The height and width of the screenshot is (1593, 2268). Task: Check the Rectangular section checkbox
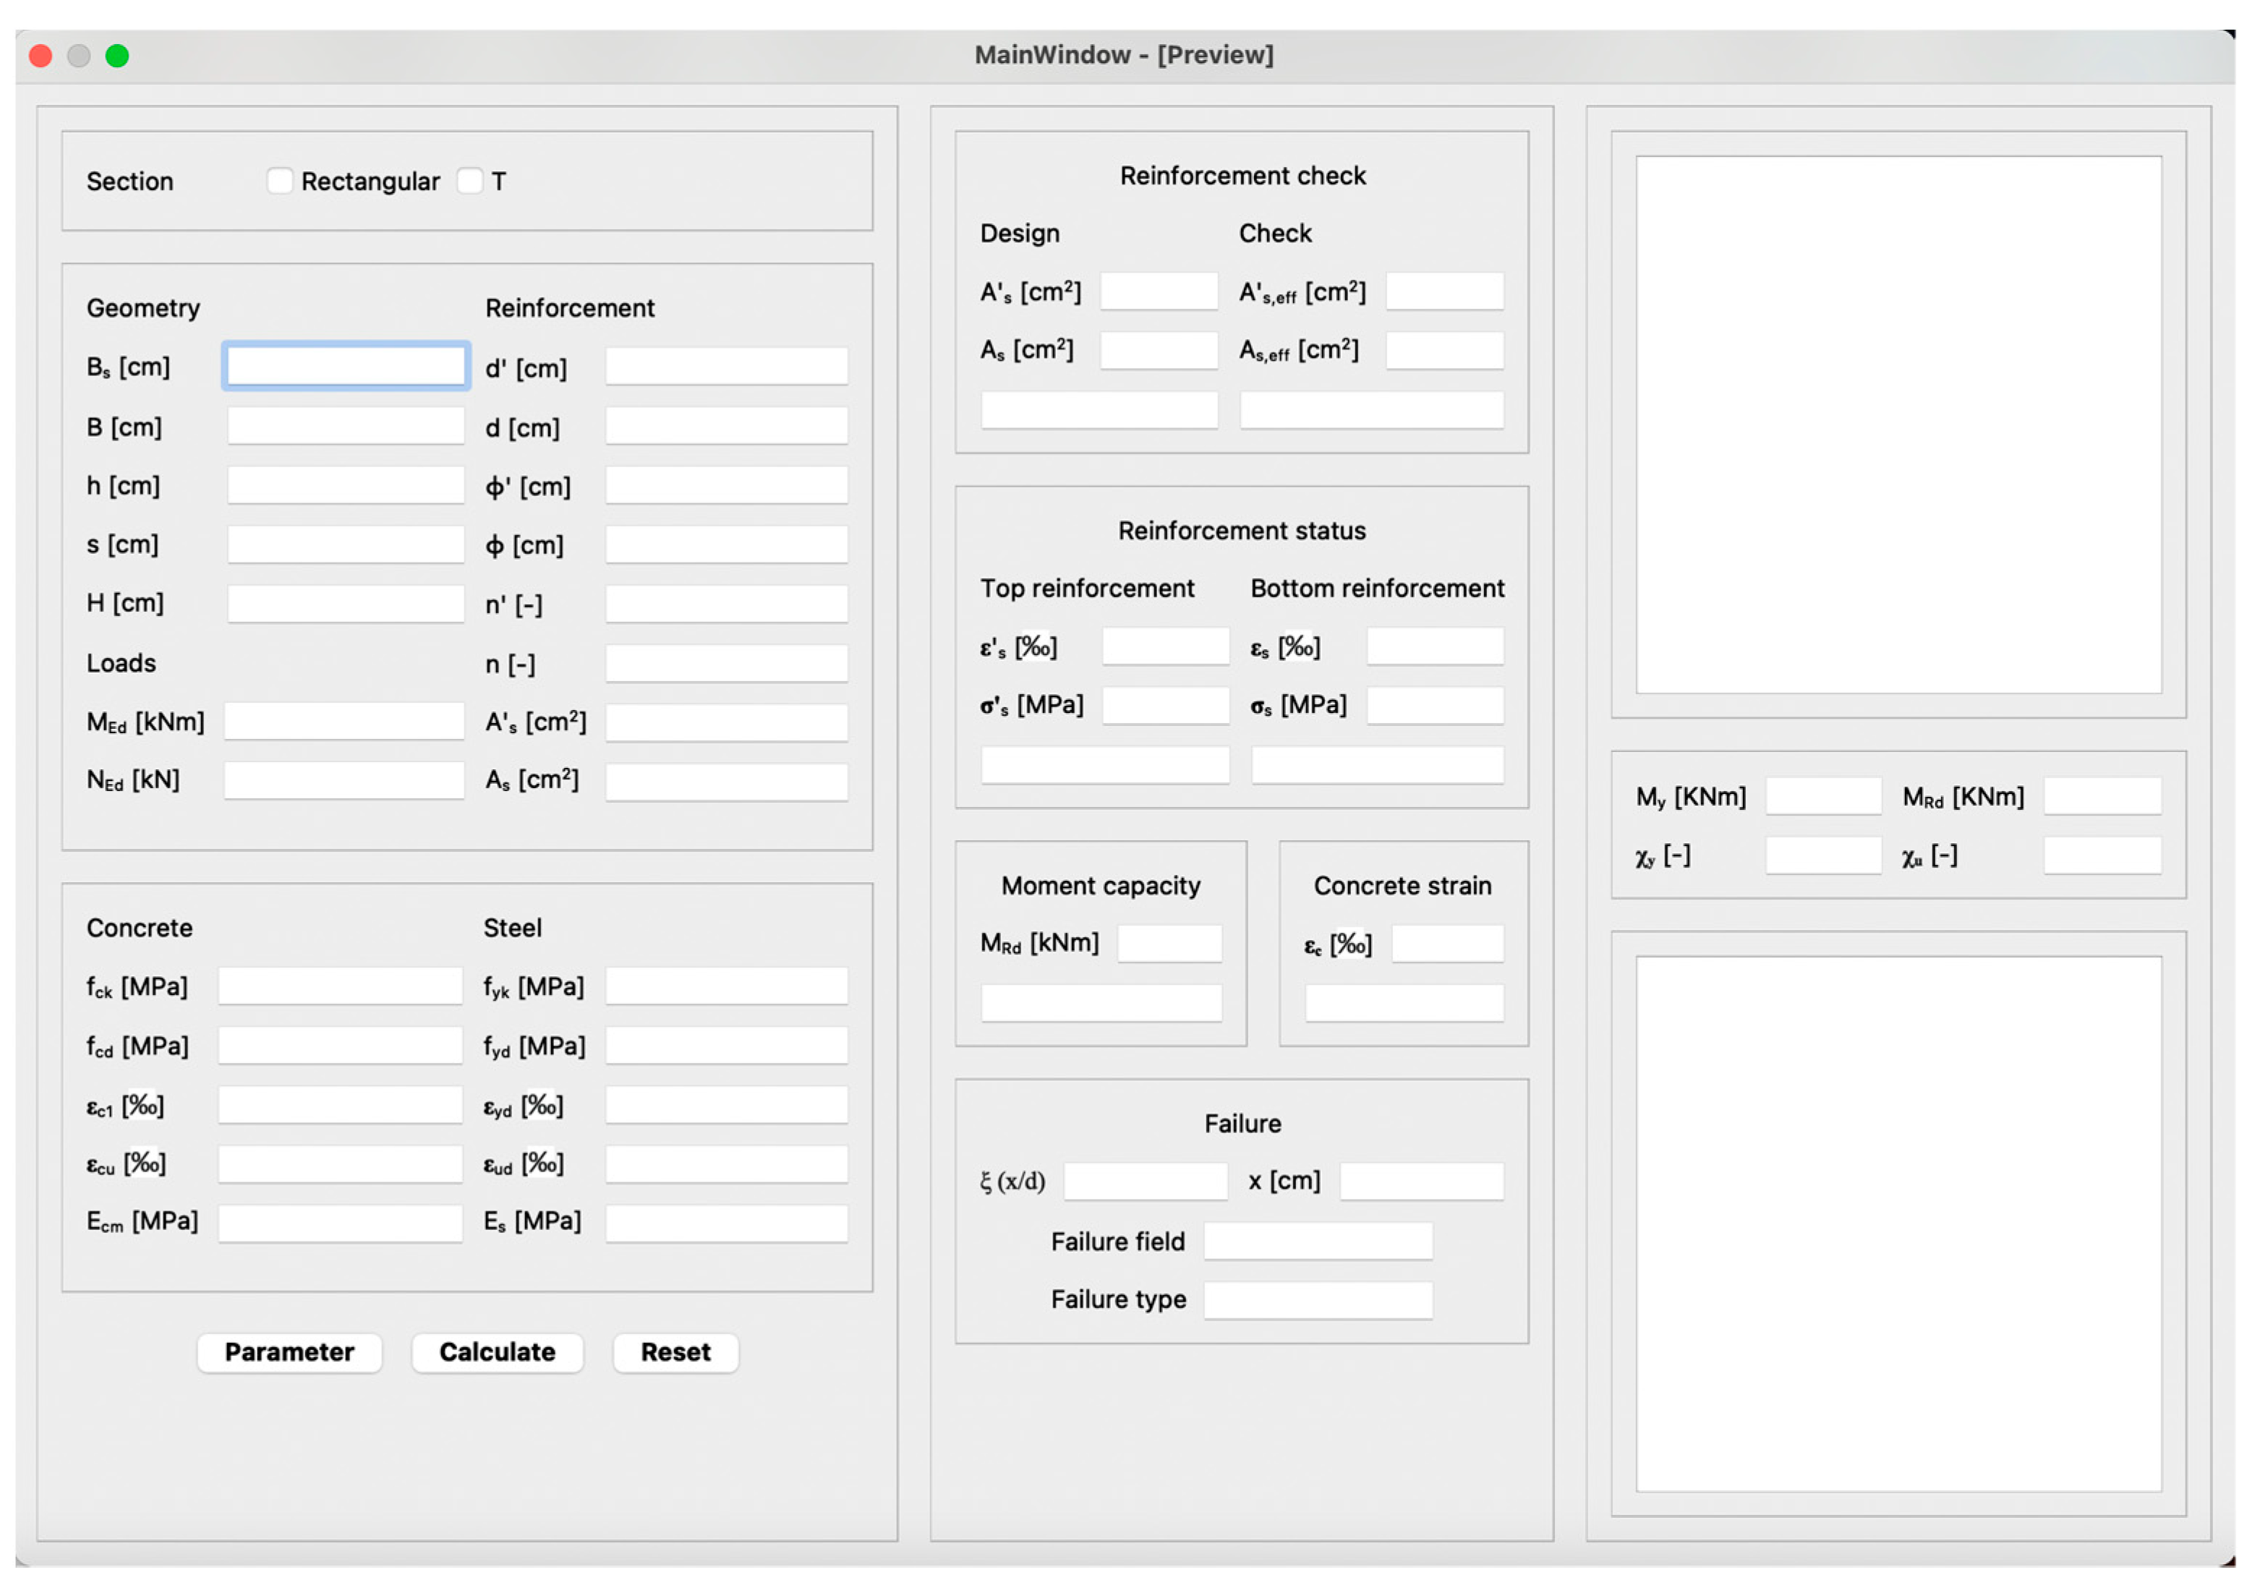[280, 181]
